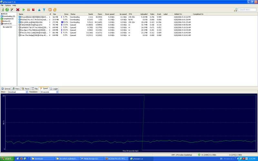Sort by the Done column header
This screenshot has width=258, height=161.
(x=65, y=14)
